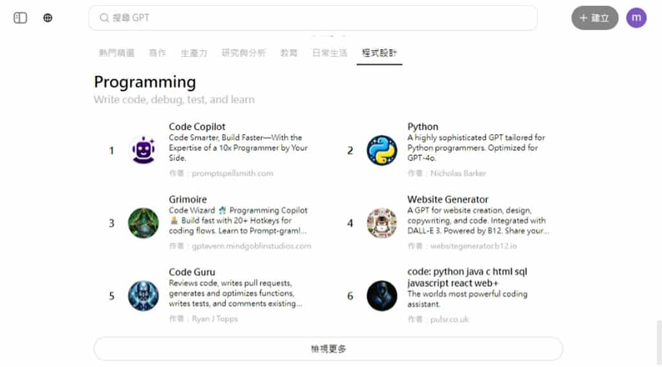Switch to the 寫作 tab
Viewport: 662px width, 367px height.
[158, 53]
